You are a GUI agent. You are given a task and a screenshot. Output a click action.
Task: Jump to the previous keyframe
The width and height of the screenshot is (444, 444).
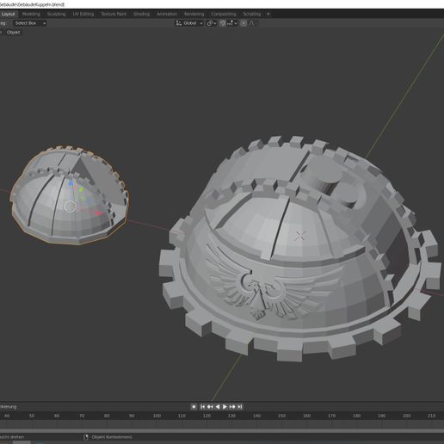tap(210, 407)
